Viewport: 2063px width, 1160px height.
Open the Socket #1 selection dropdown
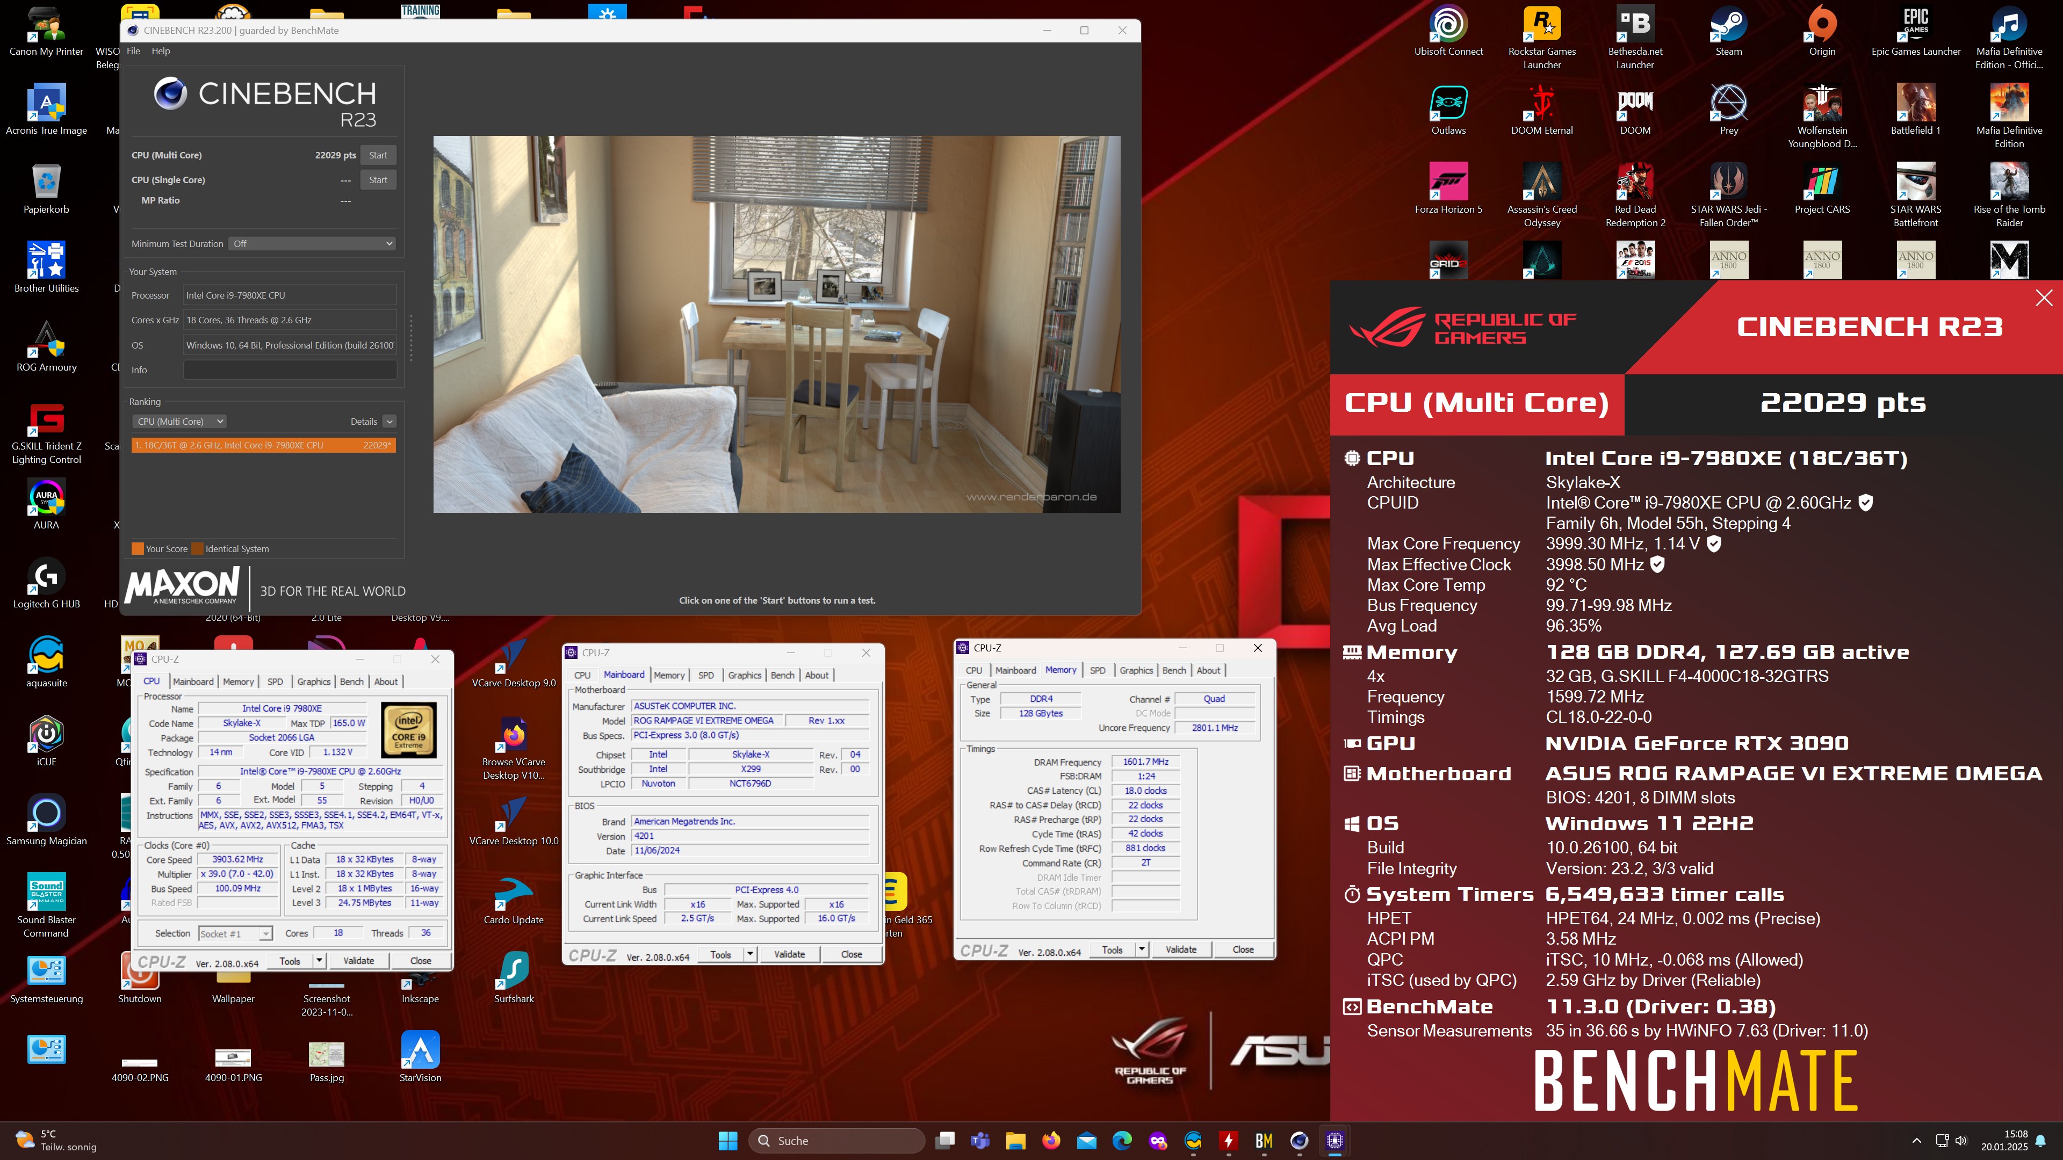[235, 933]
